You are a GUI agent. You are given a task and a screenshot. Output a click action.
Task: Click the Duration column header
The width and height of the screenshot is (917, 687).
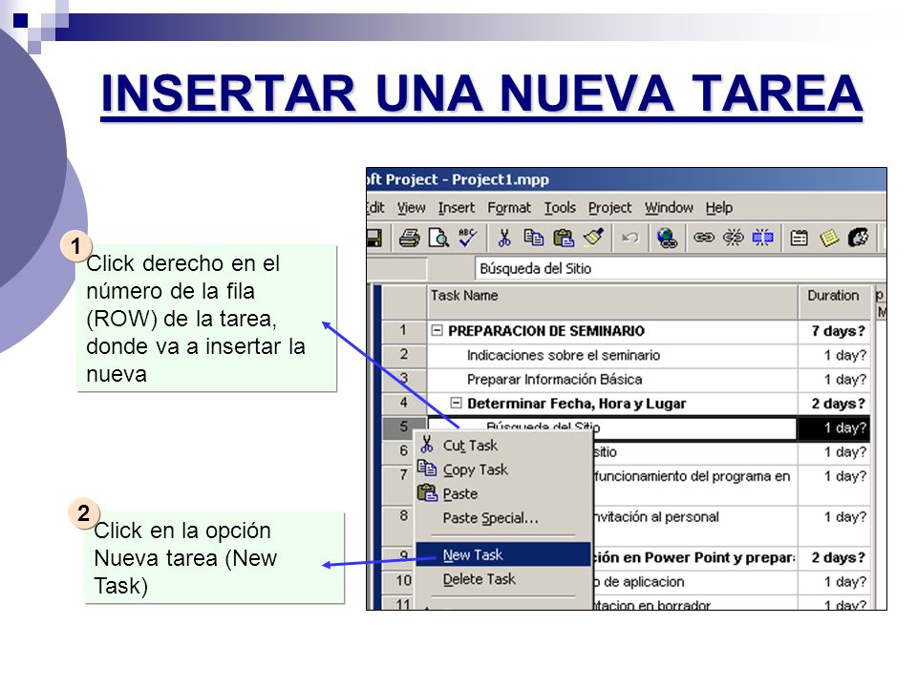(834, 302)
